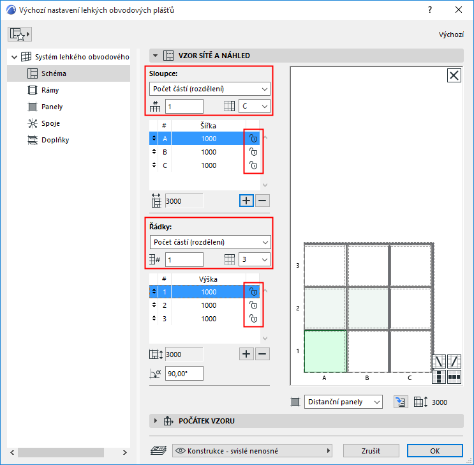The height and width of the screenshot is (465, 474).
Task: Click the move handle of column C
Action: [x=154, y=165]
